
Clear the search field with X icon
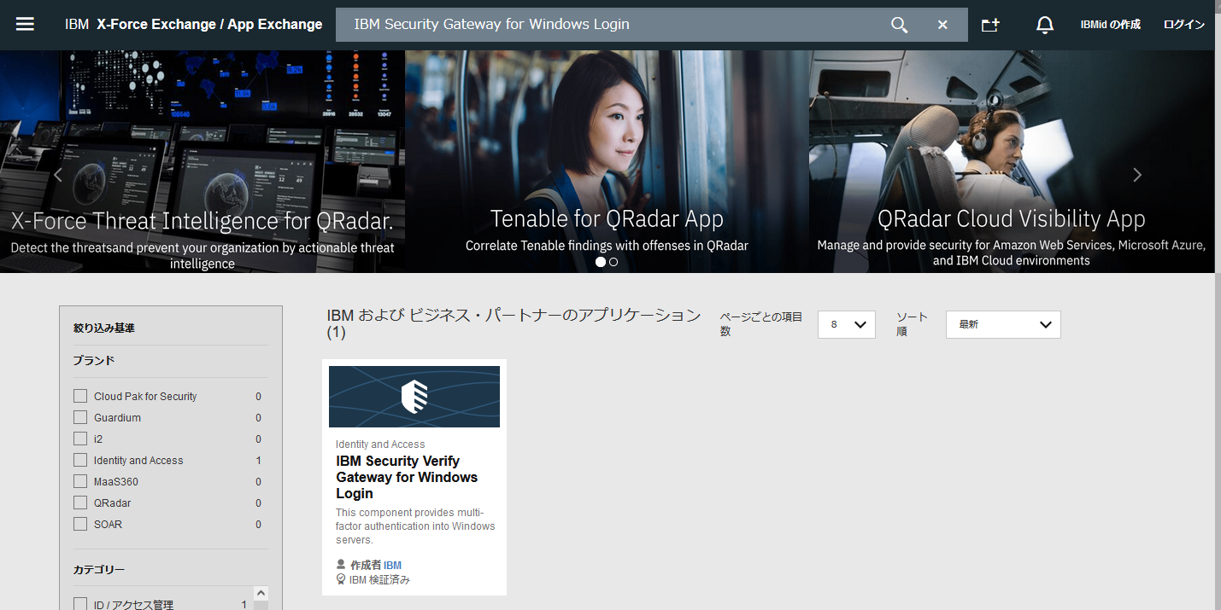942,25
